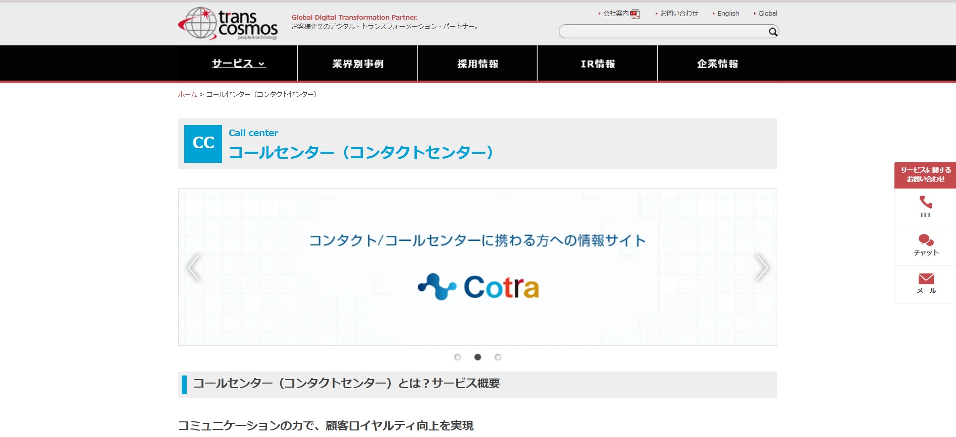Select the second carousel dot
Screen dimensions: 956x437
tap(477, 357)
